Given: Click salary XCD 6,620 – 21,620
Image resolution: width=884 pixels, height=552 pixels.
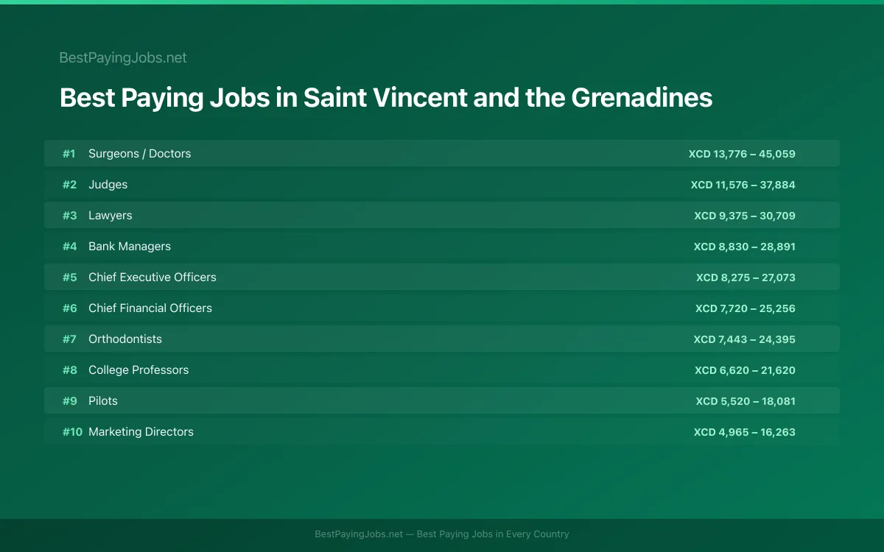Looking at the screenshot, I should point(745,370).
